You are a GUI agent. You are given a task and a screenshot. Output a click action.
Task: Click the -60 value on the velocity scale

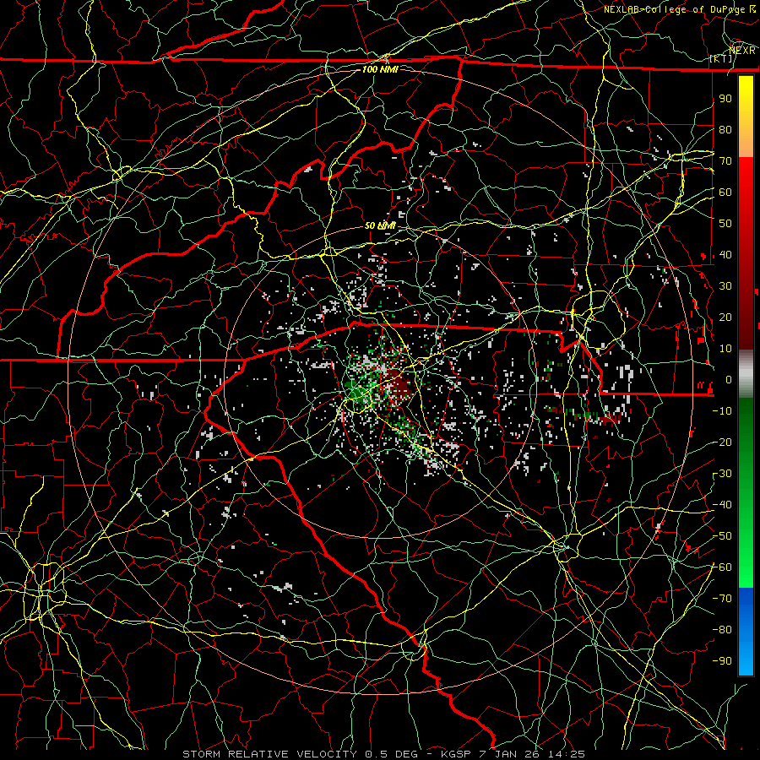coord(722,567)
